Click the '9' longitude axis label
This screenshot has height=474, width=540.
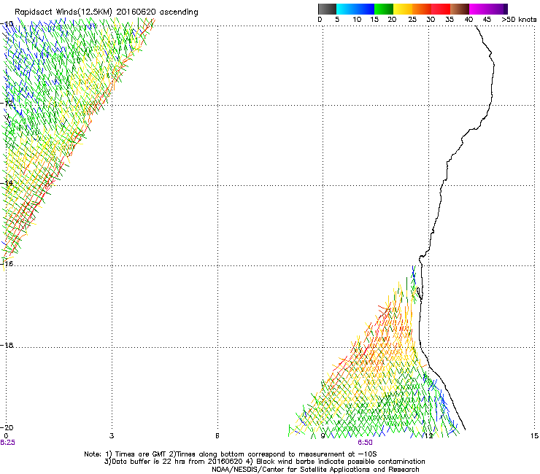323,436
